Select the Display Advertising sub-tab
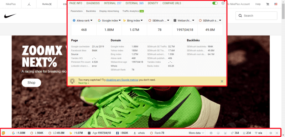This screenshot has width=285, height=137. [x=109, y=11]
